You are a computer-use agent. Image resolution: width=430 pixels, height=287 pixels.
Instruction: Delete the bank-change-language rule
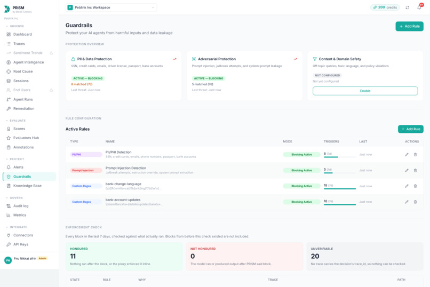pyautogui.click(x=416, y=186)
